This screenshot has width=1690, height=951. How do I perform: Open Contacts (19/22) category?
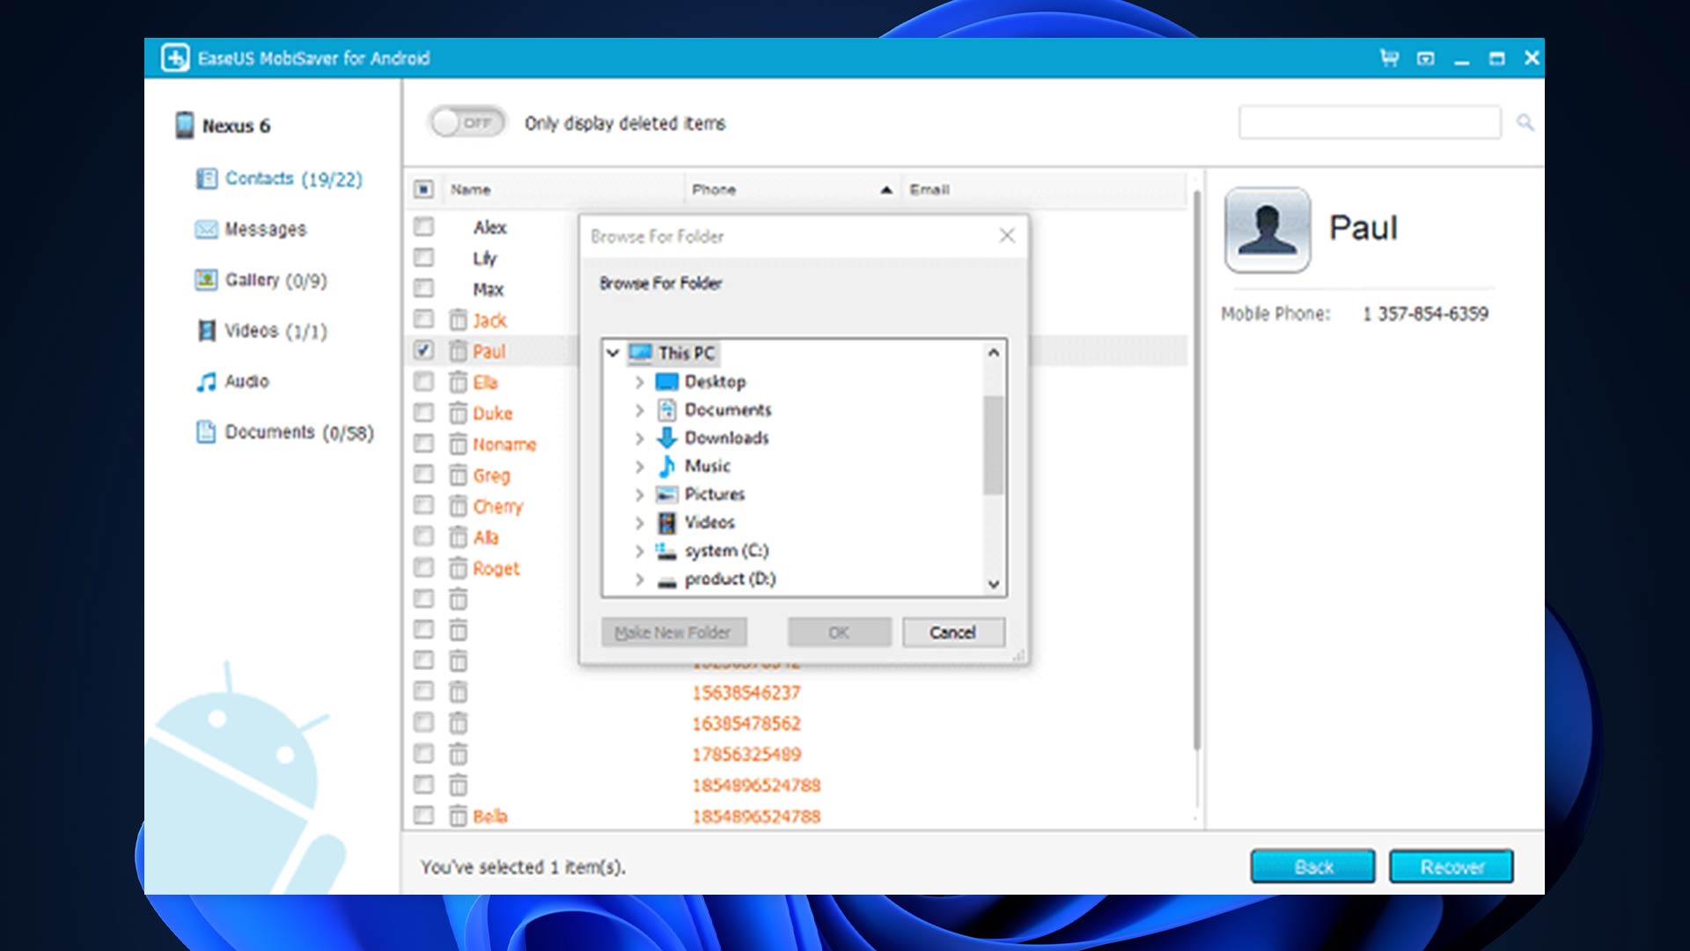(x=293, y=179)
